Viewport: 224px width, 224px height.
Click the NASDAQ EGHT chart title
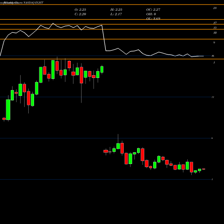pos(33,3)
